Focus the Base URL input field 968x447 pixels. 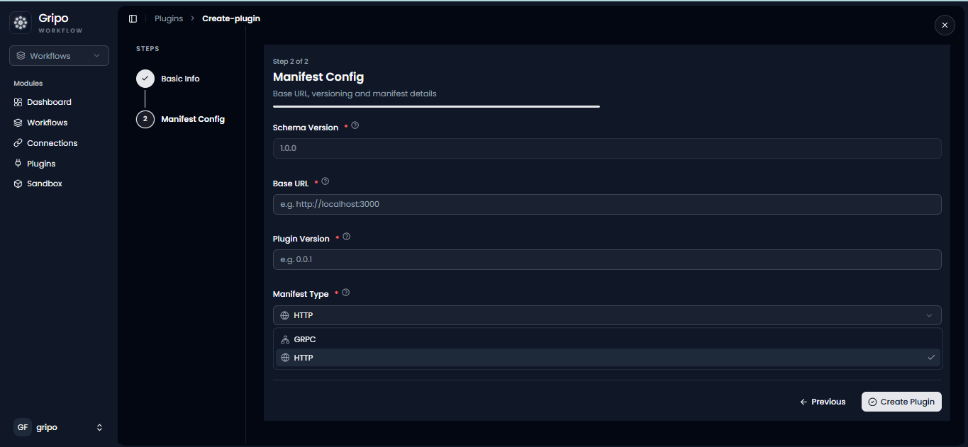(x=607, y=204)
